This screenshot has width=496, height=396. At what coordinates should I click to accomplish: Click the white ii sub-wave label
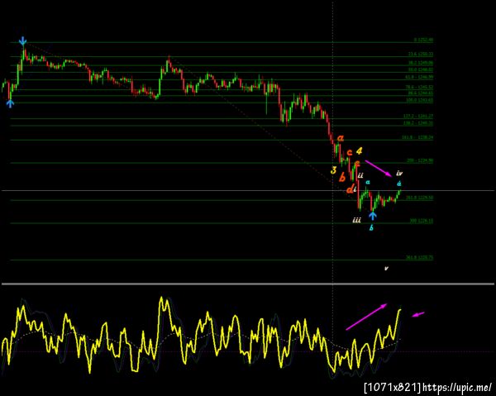[360, 175]
